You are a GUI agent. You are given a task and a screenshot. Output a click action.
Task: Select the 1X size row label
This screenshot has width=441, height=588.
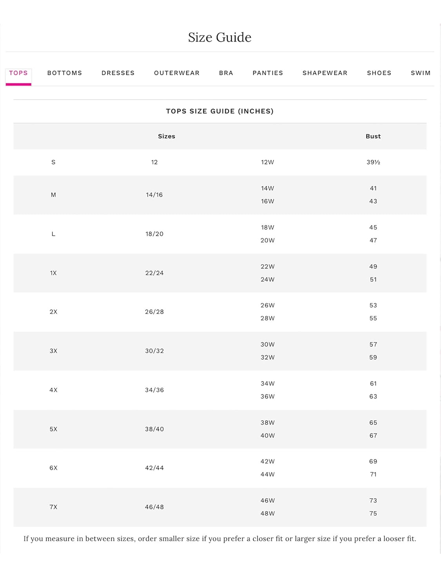(53, 273)
